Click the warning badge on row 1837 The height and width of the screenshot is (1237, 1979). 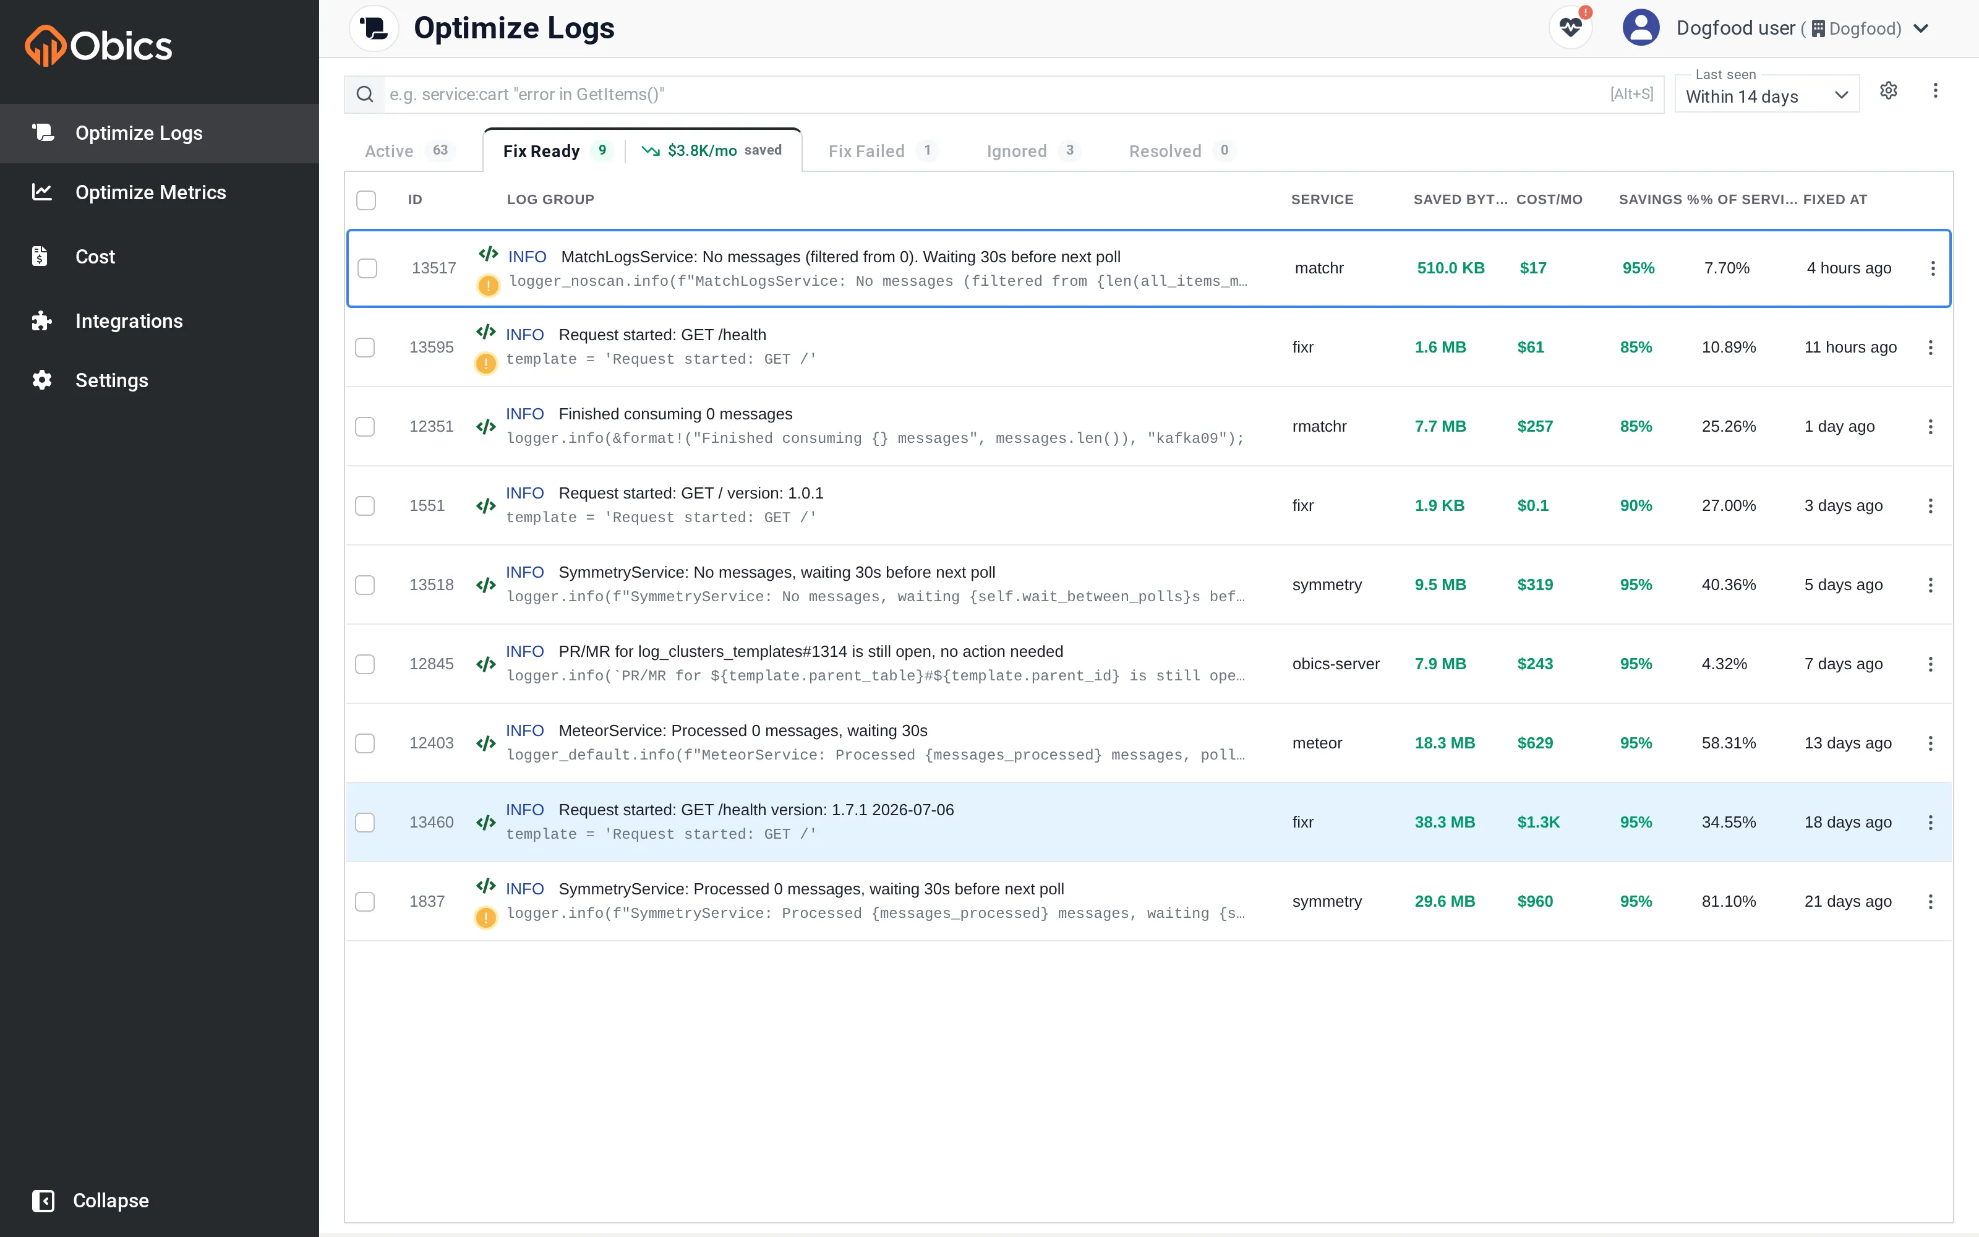point(485,917)
